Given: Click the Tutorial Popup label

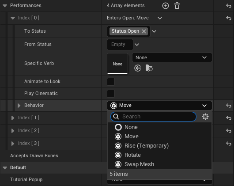Looking at the screenshot, I should pyautogui.click(x=26, y=179).
